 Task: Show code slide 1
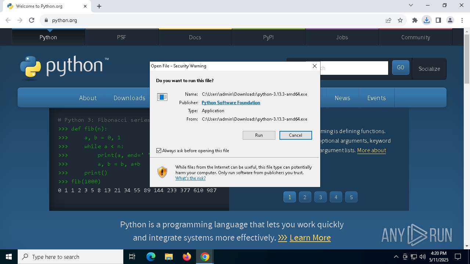click(289, 197)
